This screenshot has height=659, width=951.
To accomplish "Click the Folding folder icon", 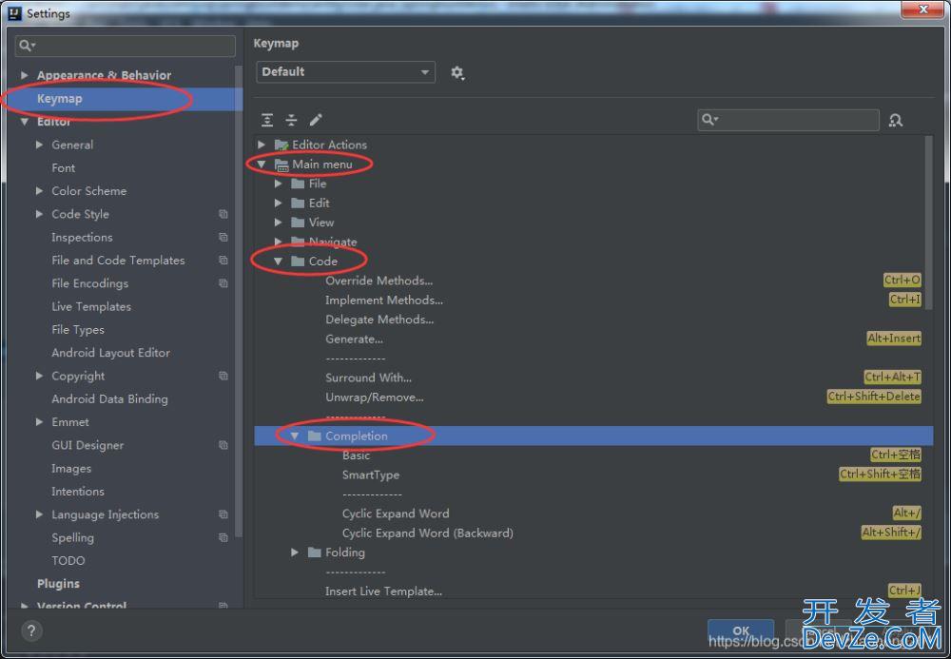I will pyautogui.click(x=314, y=552).
